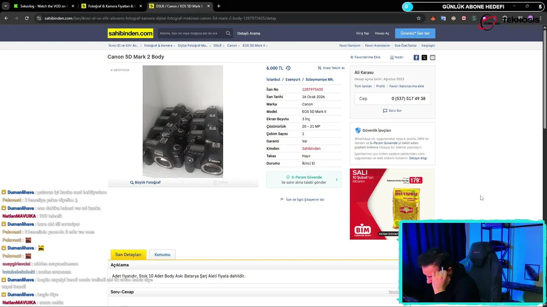Open İkinci El ve Sıfır breadcrumb
The width and height of the screenshot is (547, 307).
point(124,46)
